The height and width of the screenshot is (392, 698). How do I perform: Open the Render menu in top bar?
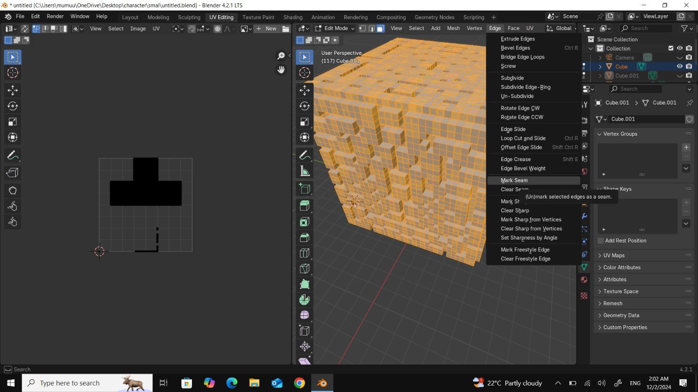55,16
